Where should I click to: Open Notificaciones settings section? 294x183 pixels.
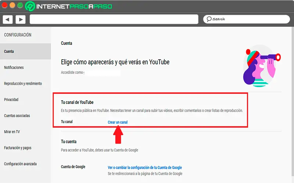pyautogui.click(x=14, y=67)
